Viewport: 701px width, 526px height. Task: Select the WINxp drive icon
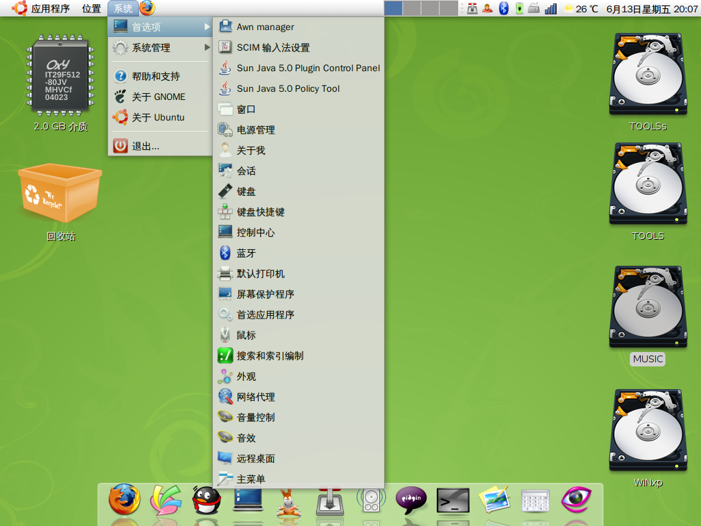(648, 438)
